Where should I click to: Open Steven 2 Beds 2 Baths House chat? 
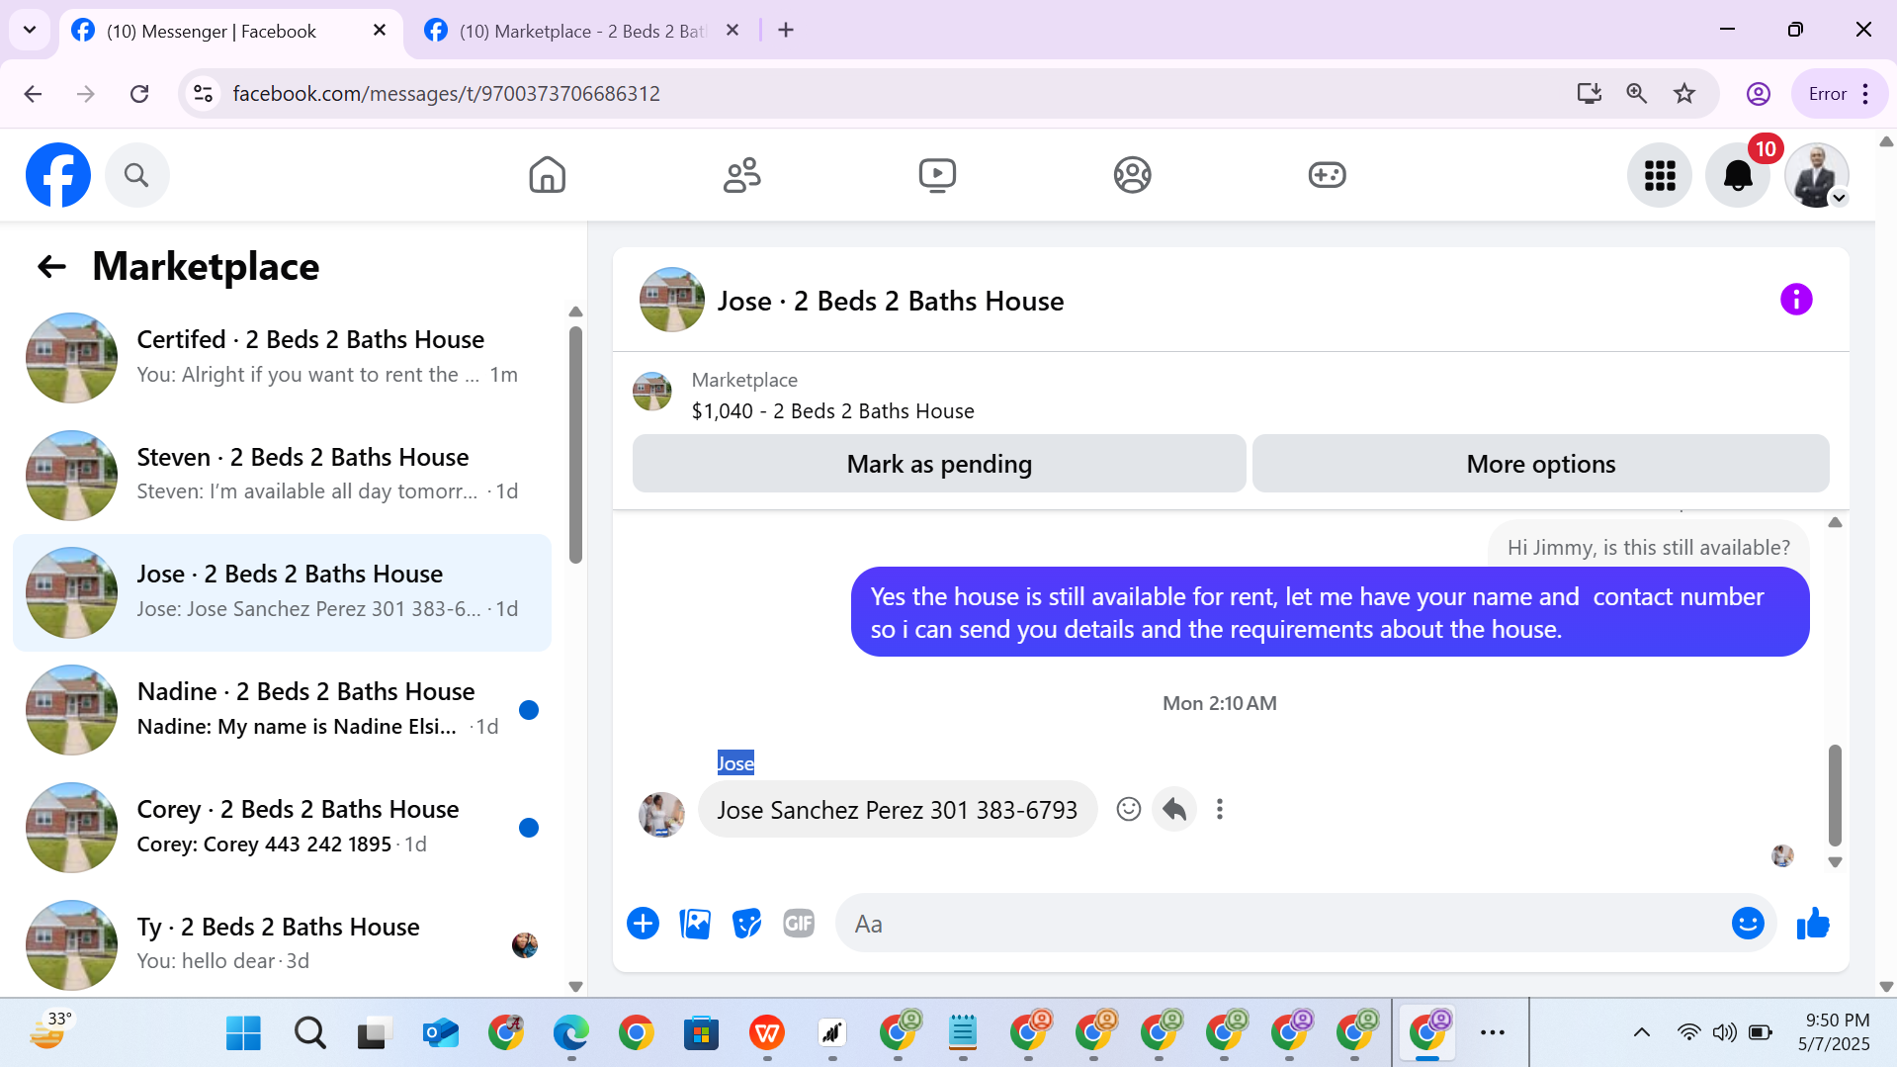click(282, 475)
